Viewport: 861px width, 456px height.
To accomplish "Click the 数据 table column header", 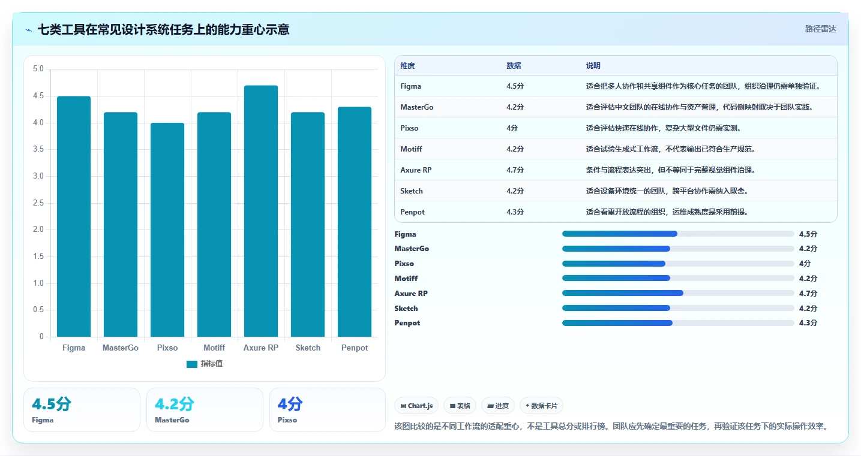I will click(x=514, y=66).
